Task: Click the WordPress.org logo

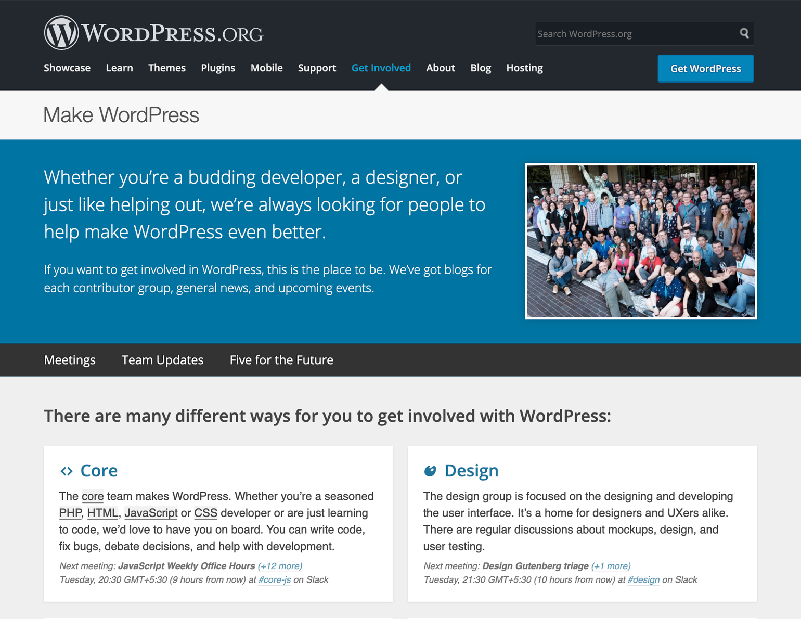Action: point(153,32)
